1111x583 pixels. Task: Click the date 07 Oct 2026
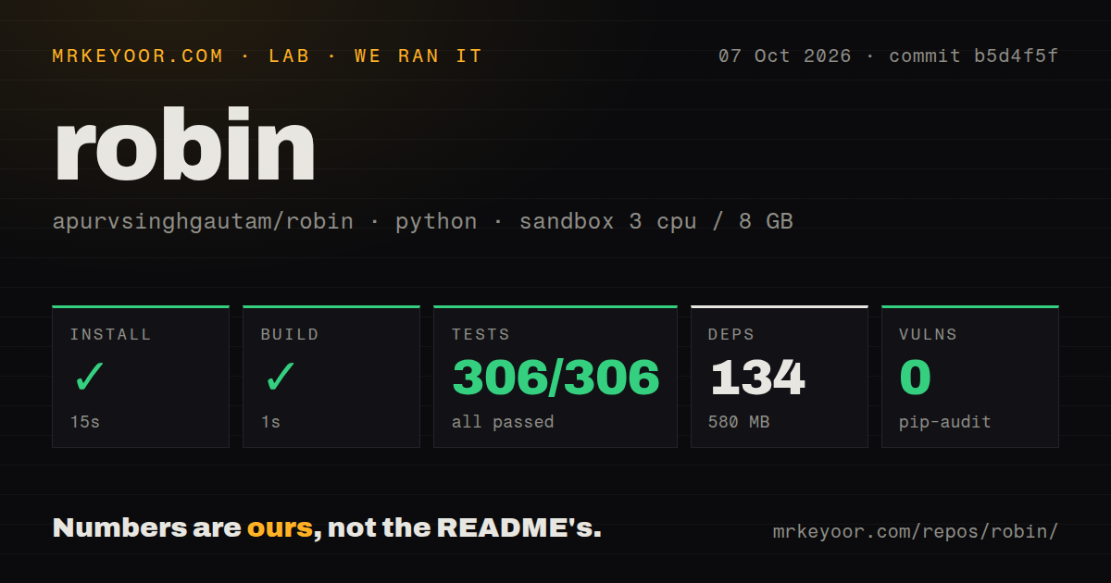784,56
